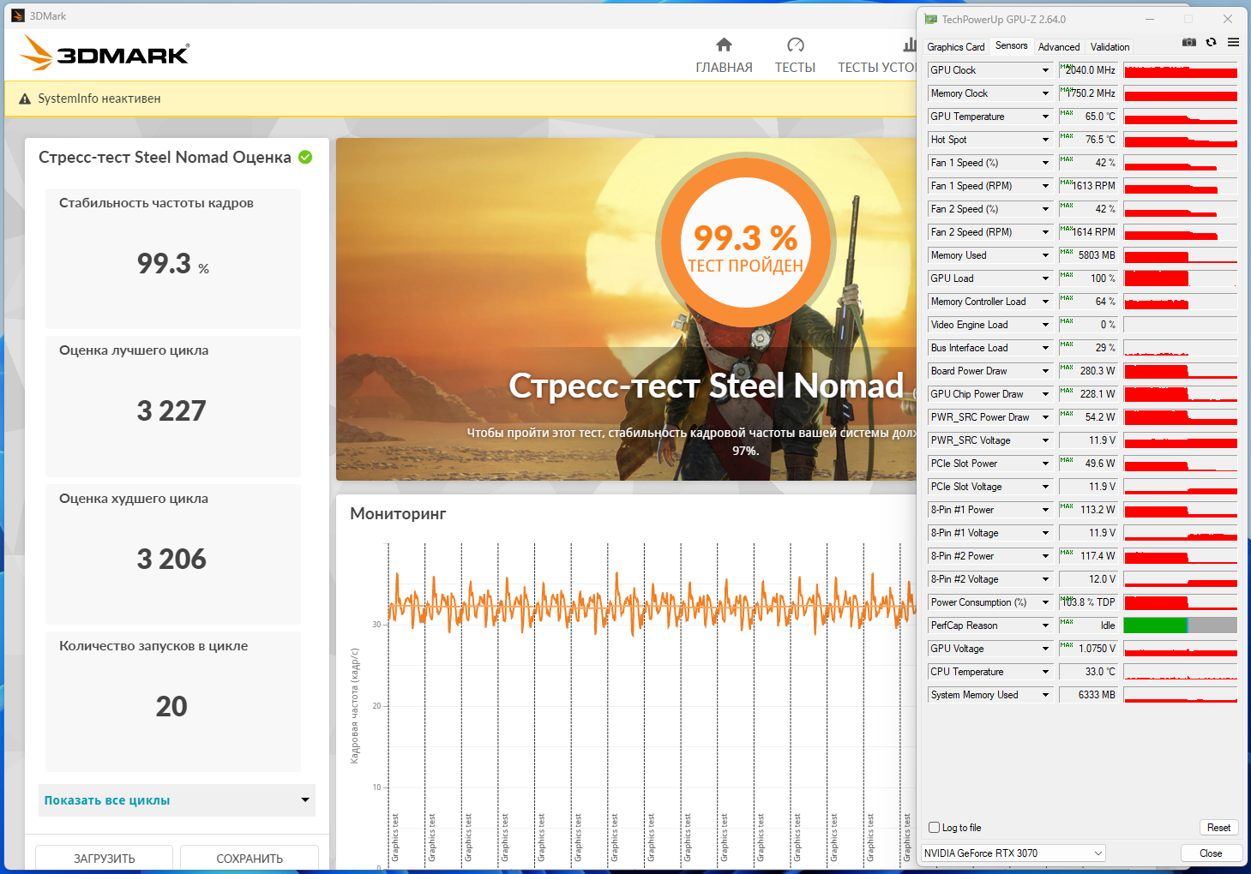
Task: Open the PCIe Slot Power dropdown
Action: point(1045,464)
